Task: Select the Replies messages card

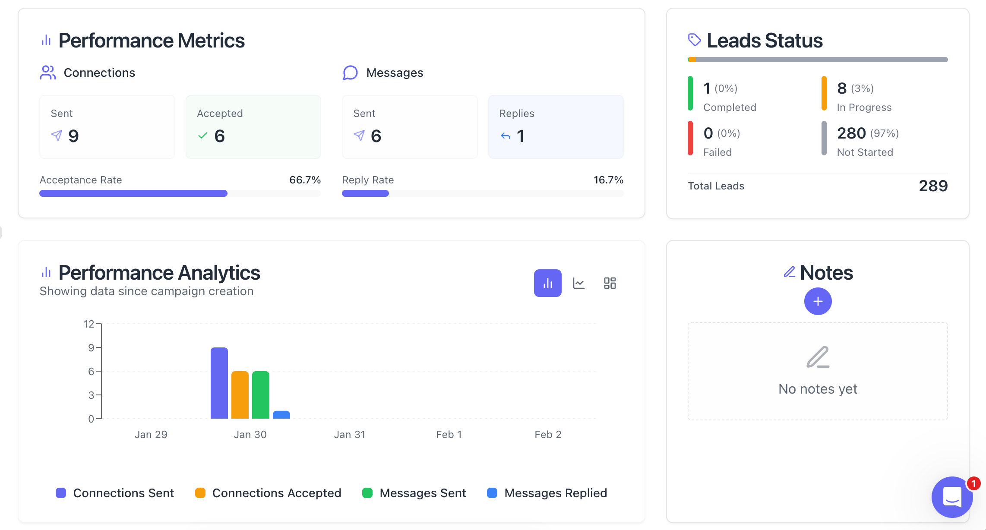Action: point(556,127)
